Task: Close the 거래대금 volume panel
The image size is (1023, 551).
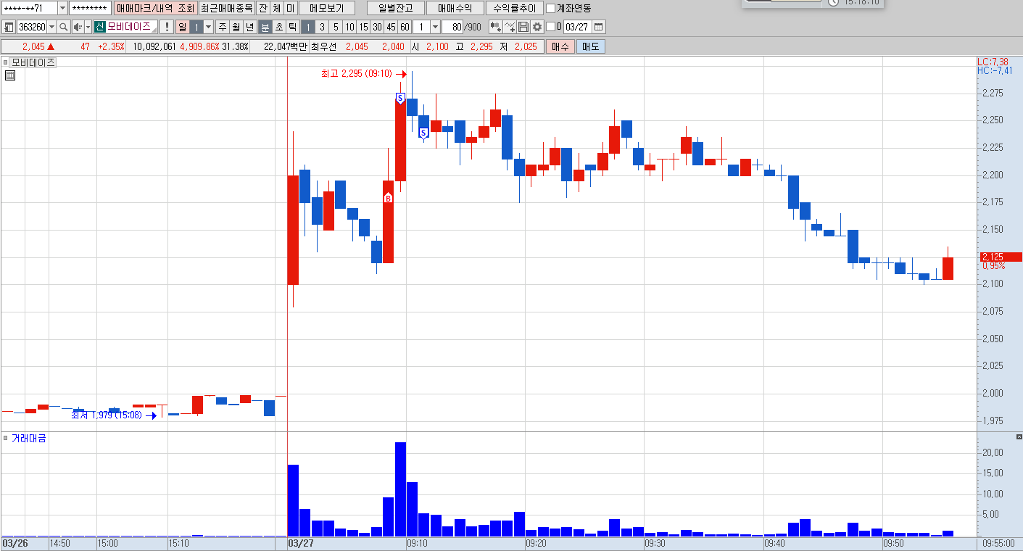Action: 1019,437
